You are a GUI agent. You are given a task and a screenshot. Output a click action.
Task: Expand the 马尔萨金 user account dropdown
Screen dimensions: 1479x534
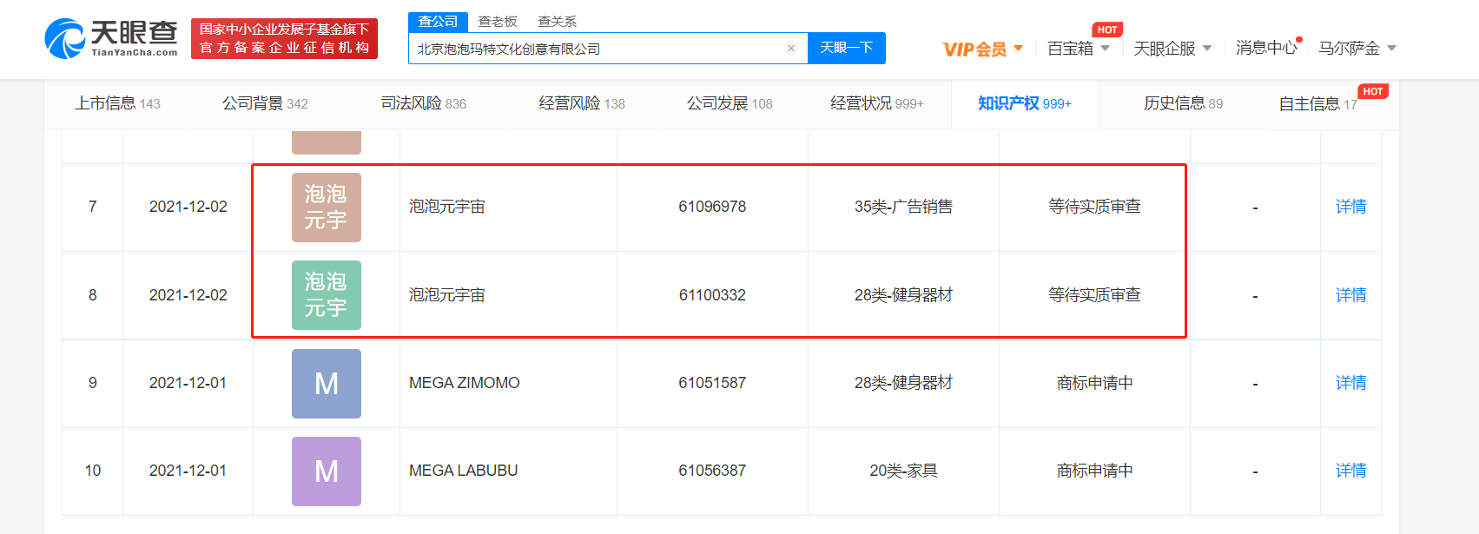1357,49
